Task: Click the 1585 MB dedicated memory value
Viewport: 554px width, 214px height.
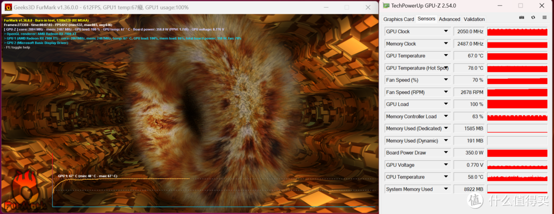Action: click(x=469, y=129)
